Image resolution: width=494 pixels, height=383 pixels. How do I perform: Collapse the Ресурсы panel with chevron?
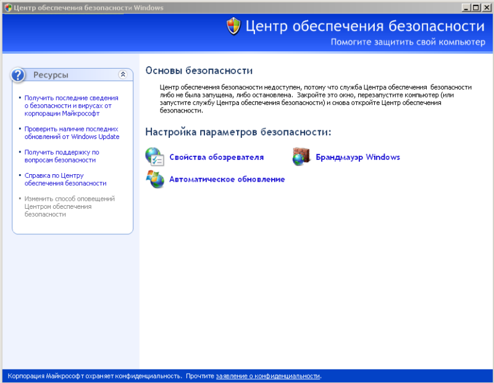[123, 74]
